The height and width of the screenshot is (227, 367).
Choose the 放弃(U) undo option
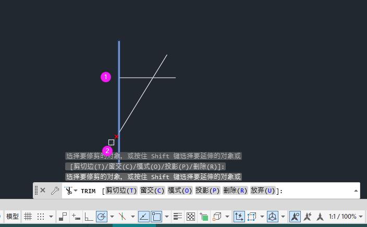[x=263, y=191]
